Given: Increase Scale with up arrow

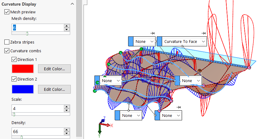Looking at the screenshot, I should tap(67, 107).
